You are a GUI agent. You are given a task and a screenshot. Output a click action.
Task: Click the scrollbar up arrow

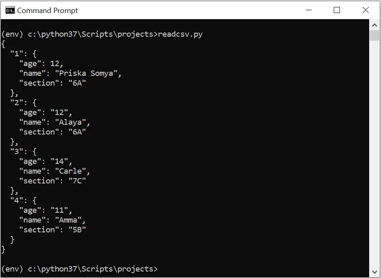[x=374, y=25]
